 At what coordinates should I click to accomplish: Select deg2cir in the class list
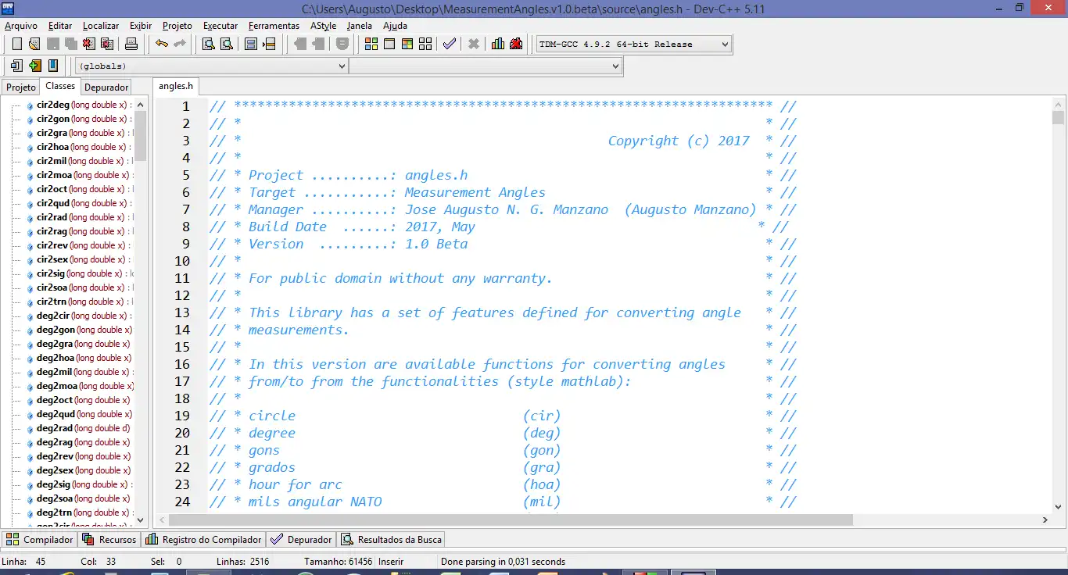click(79, 316)
